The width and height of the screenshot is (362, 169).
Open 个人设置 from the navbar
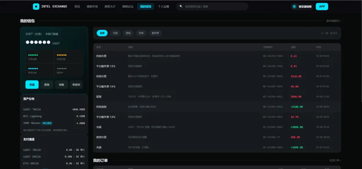[163, 6]
